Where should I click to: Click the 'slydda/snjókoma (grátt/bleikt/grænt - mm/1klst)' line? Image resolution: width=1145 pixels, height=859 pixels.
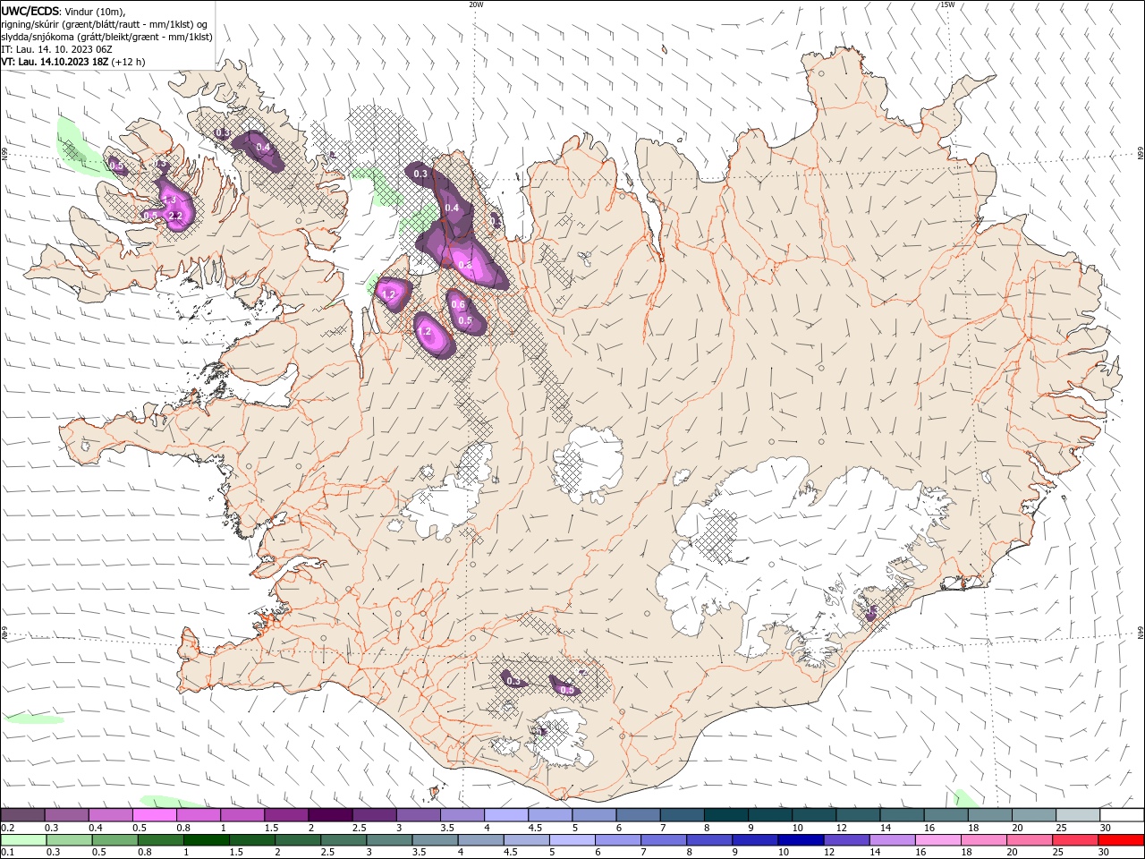[106, 37]
